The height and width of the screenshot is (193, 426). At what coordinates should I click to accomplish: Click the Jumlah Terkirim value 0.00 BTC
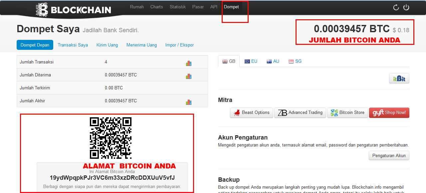pyautogui.click(x=114, y=88)
